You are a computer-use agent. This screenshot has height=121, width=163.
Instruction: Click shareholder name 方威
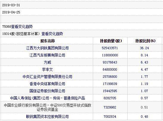tap(47, 62)
